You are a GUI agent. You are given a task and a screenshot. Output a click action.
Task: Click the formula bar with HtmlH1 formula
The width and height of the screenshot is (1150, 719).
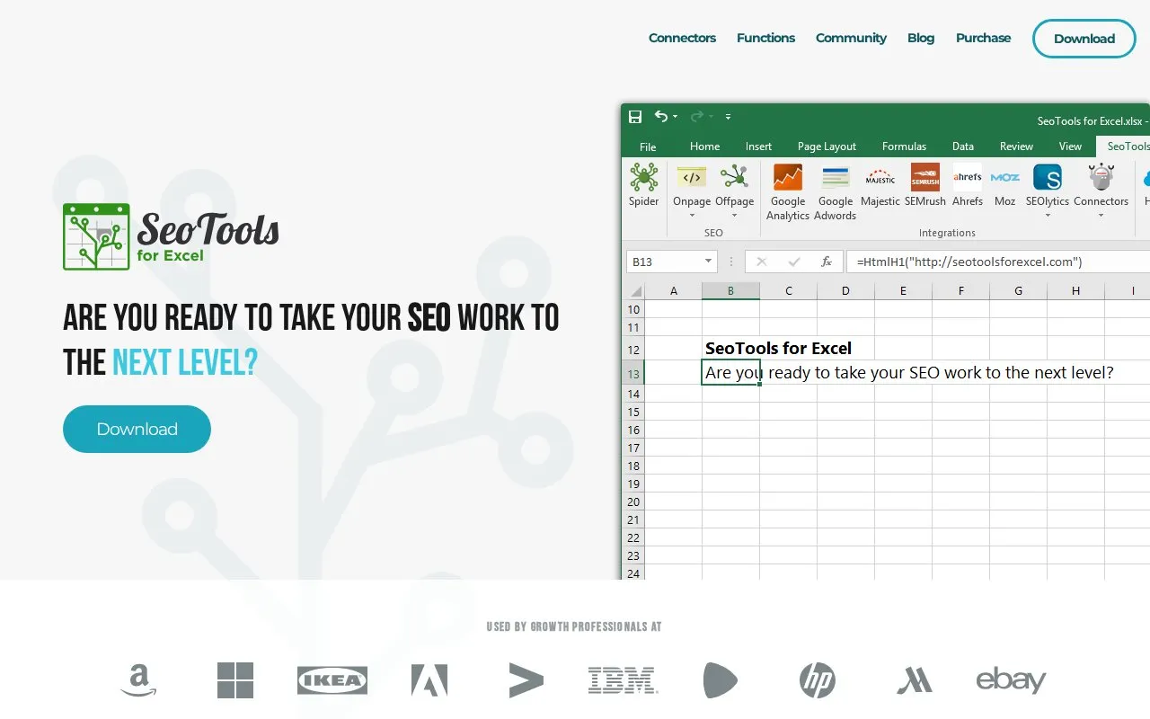click(998, 262)
